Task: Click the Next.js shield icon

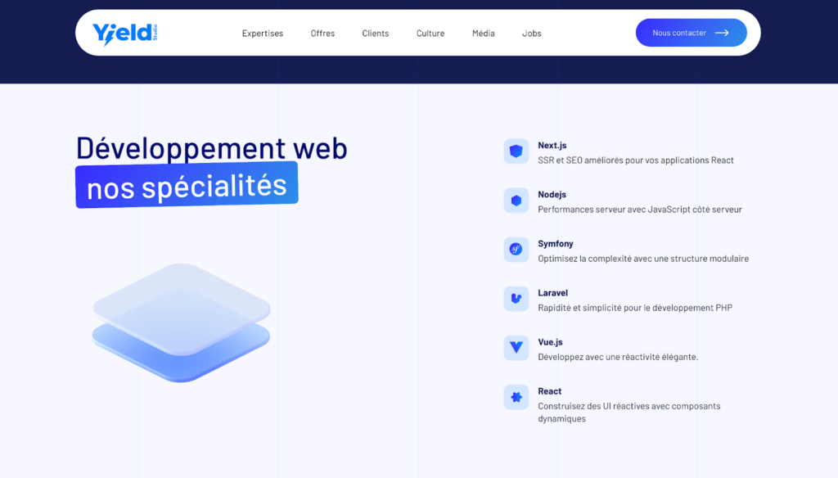Action: click(x=516, y=151)
